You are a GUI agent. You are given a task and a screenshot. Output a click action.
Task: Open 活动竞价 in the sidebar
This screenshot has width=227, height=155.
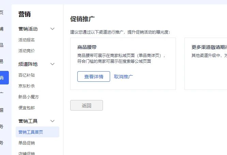[x=27, y=51]
